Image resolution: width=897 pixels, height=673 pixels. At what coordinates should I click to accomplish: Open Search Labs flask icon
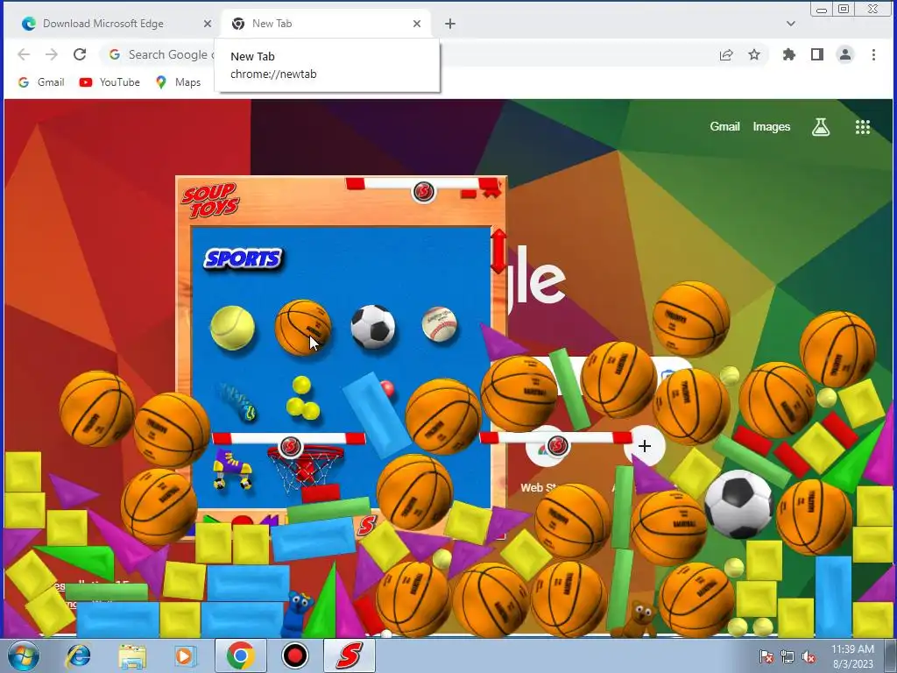(820, 127)
